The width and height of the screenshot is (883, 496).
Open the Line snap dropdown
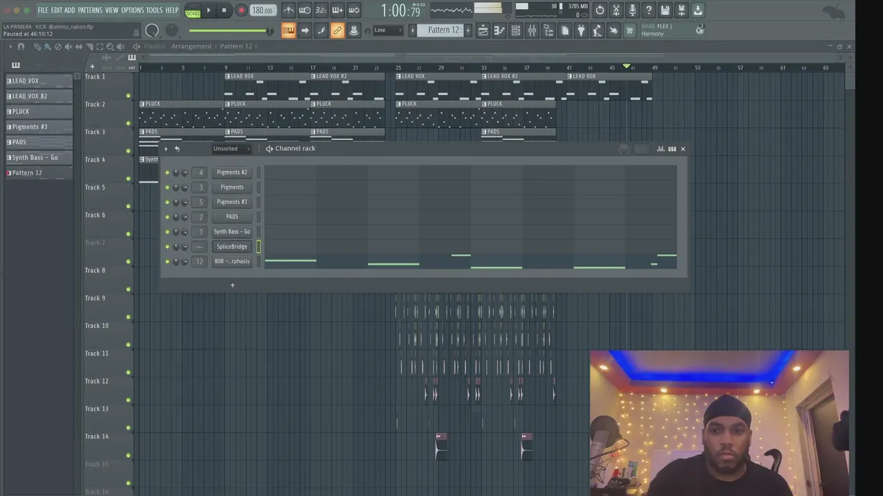pos(388,30)
